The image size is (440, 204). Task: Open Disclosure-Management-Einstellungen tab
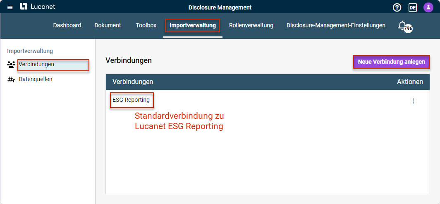coord(336,25)
